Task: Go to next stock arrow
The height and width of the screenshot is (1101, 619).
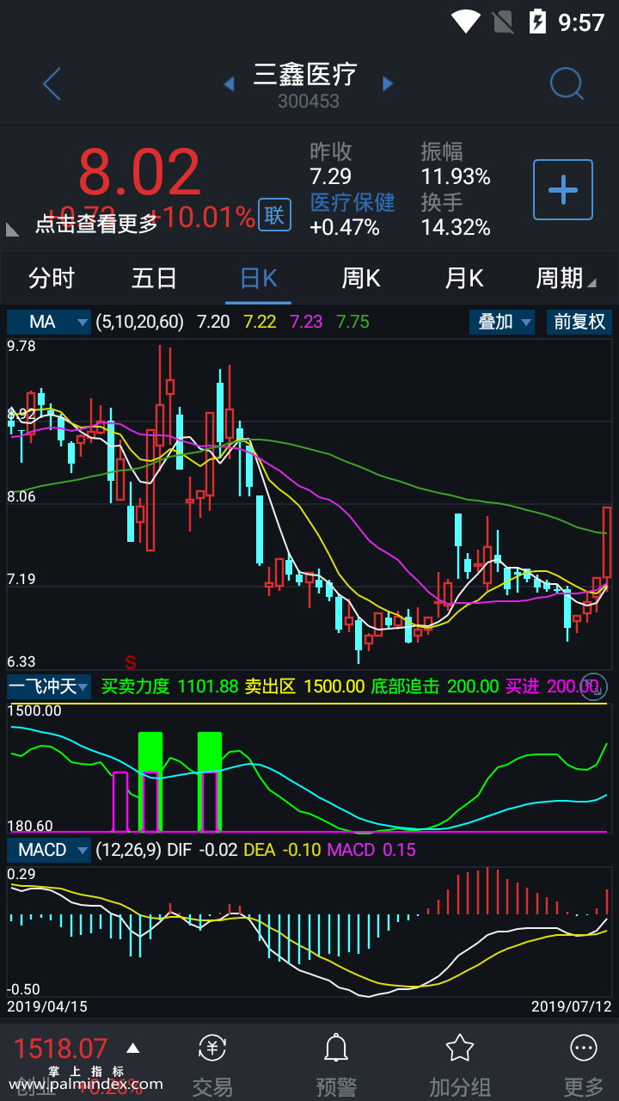Action: pyautogui.click(x=388, y=84)
